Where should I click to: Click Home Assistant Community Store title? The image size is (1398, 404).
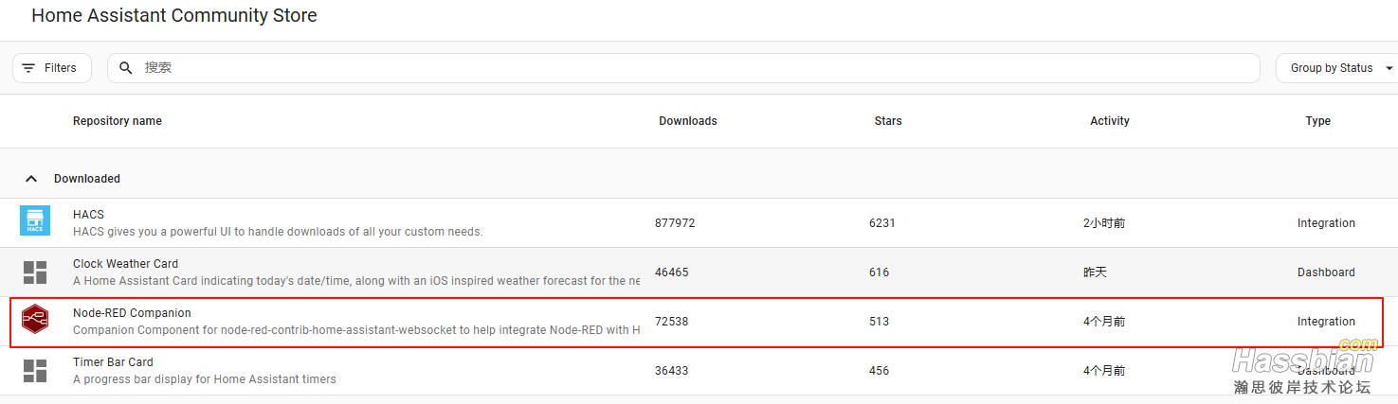point(174,15)
